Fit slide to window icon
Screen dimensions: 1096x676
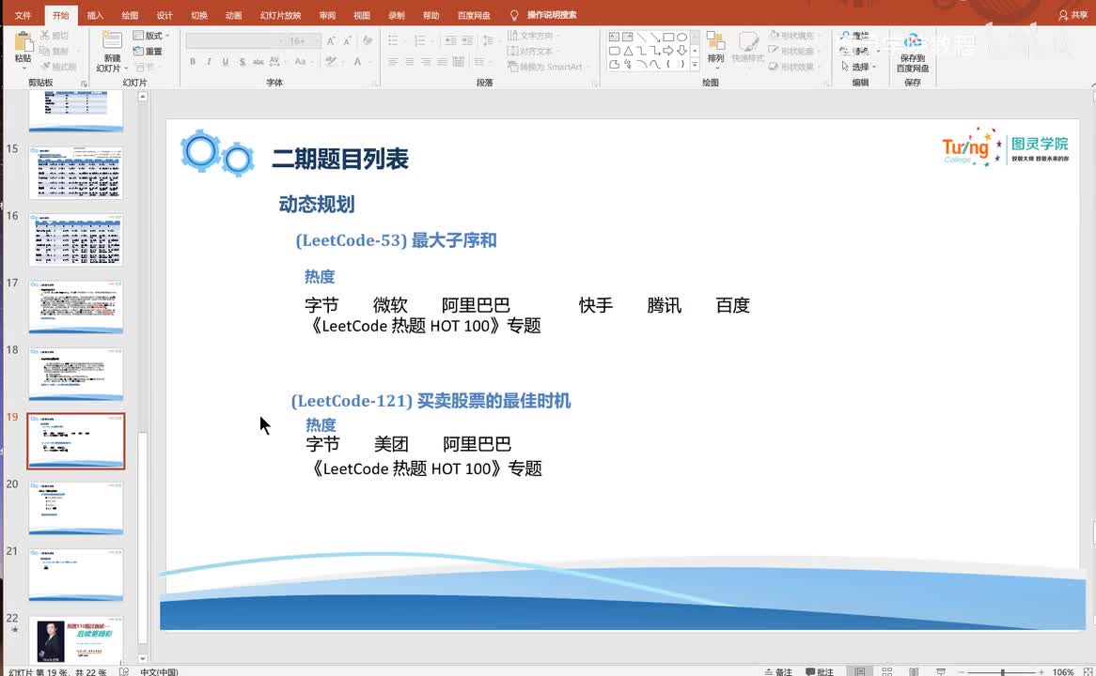(x=1088, y=672)
